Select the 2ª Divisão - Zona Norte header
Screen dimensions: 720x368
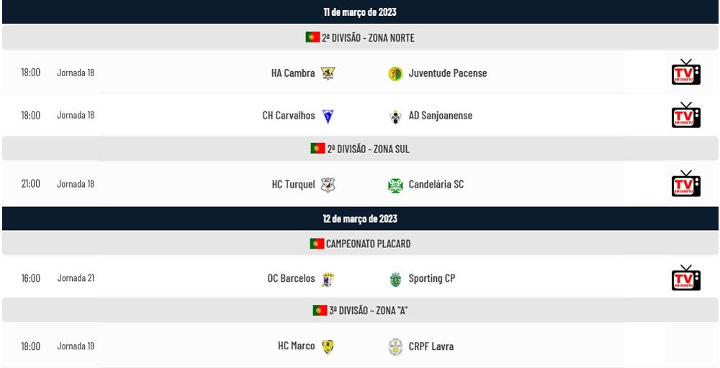[360, 37]
